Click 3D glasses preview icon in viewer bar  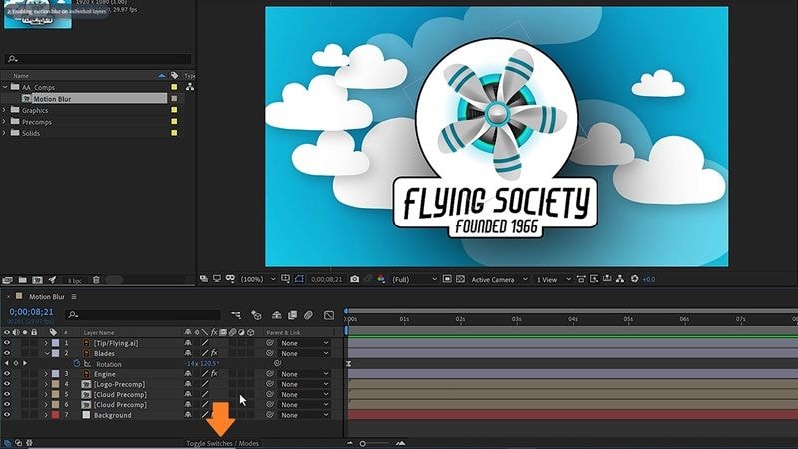coord(230,279)
